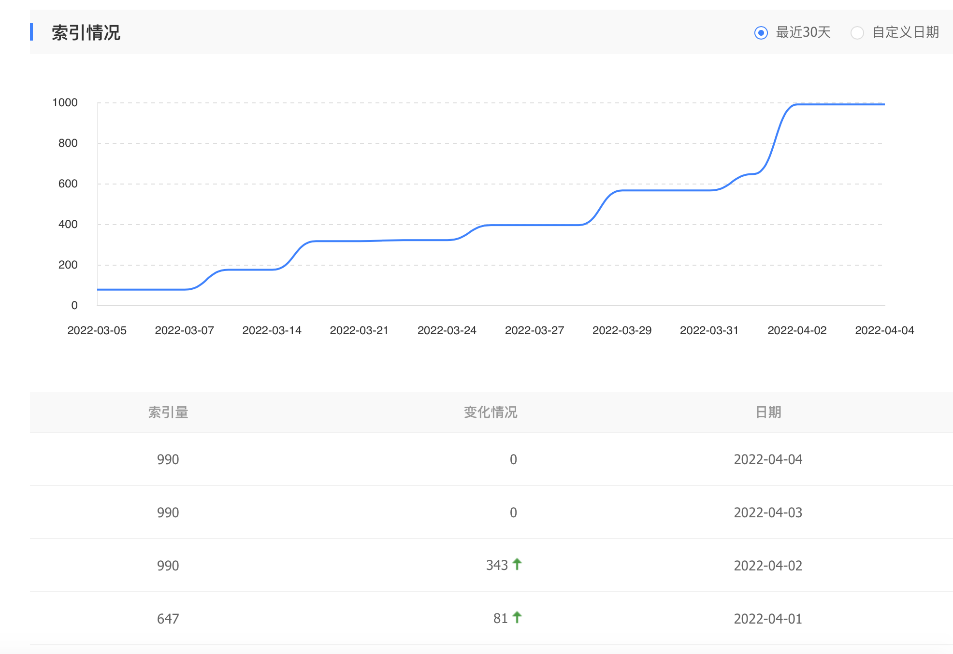Image resolution: width=953 pixels, height=654 pixels.
Task: Select the 最近30天 radio button
Action: point(761,33)
